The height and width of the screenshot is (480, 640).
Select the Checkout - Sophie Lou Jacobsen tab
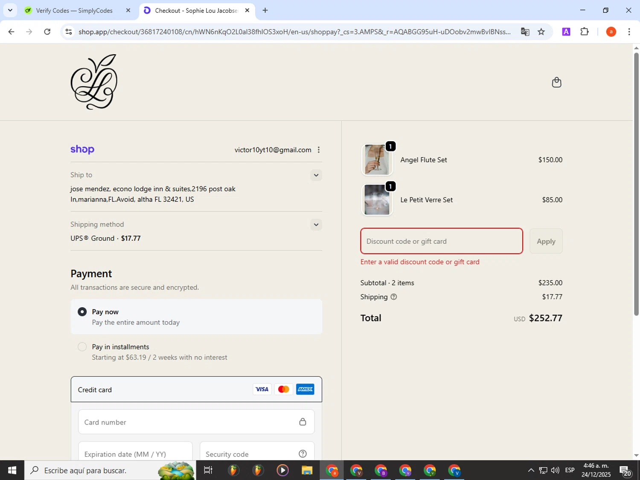pyautogui.click(x=196, y=10)
